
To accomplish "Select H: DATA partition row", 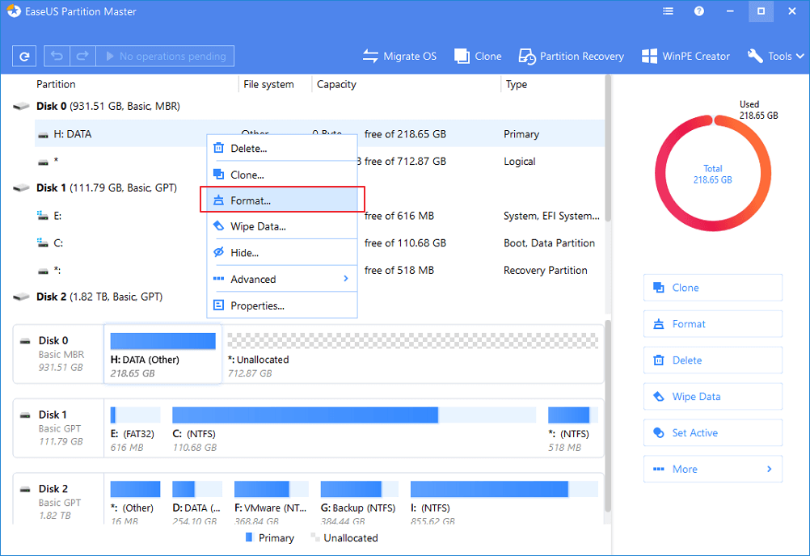I will click(319, 133).
